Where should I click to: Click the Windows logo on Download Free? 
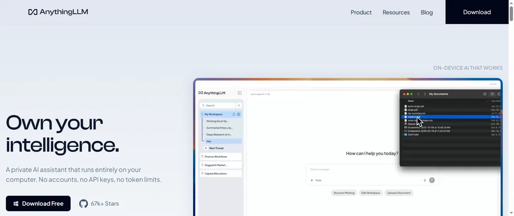point(16,204)
